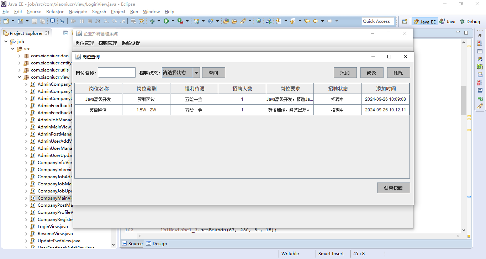
Task: Click the 1.5W - 2W salary cell
Action: (x=146, y=110)
